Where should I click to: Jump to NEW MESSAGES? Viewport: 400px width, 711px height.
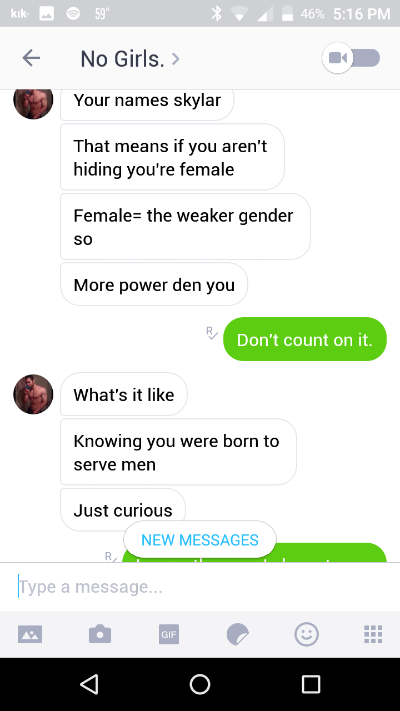click(200, 540)
